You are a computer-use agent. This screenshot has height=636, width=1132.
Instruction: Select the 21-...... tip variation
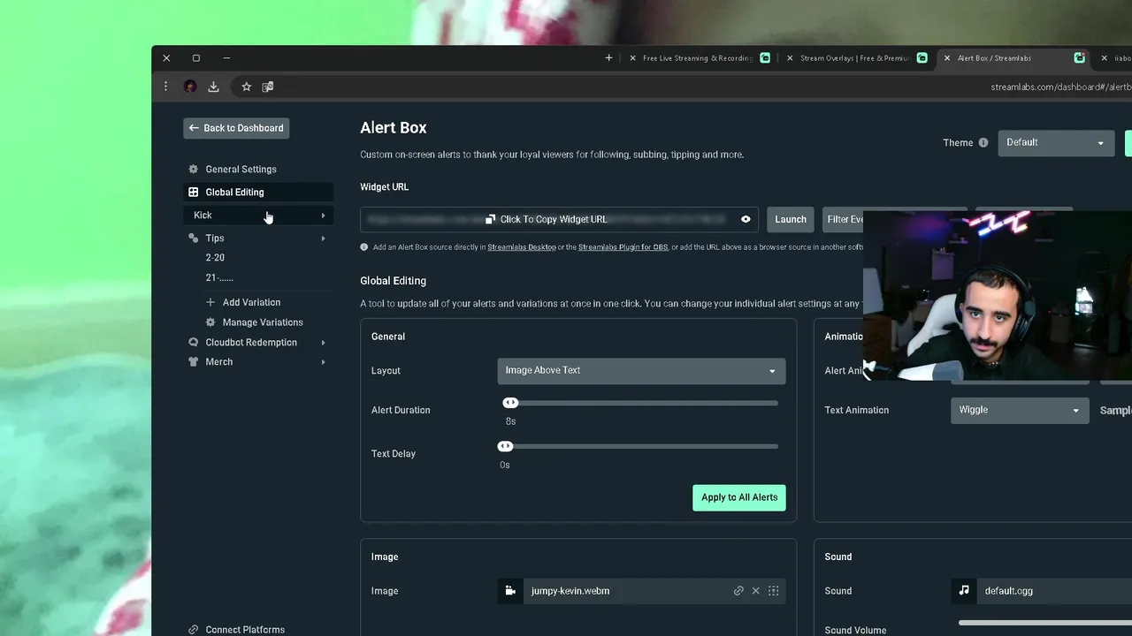219,278
